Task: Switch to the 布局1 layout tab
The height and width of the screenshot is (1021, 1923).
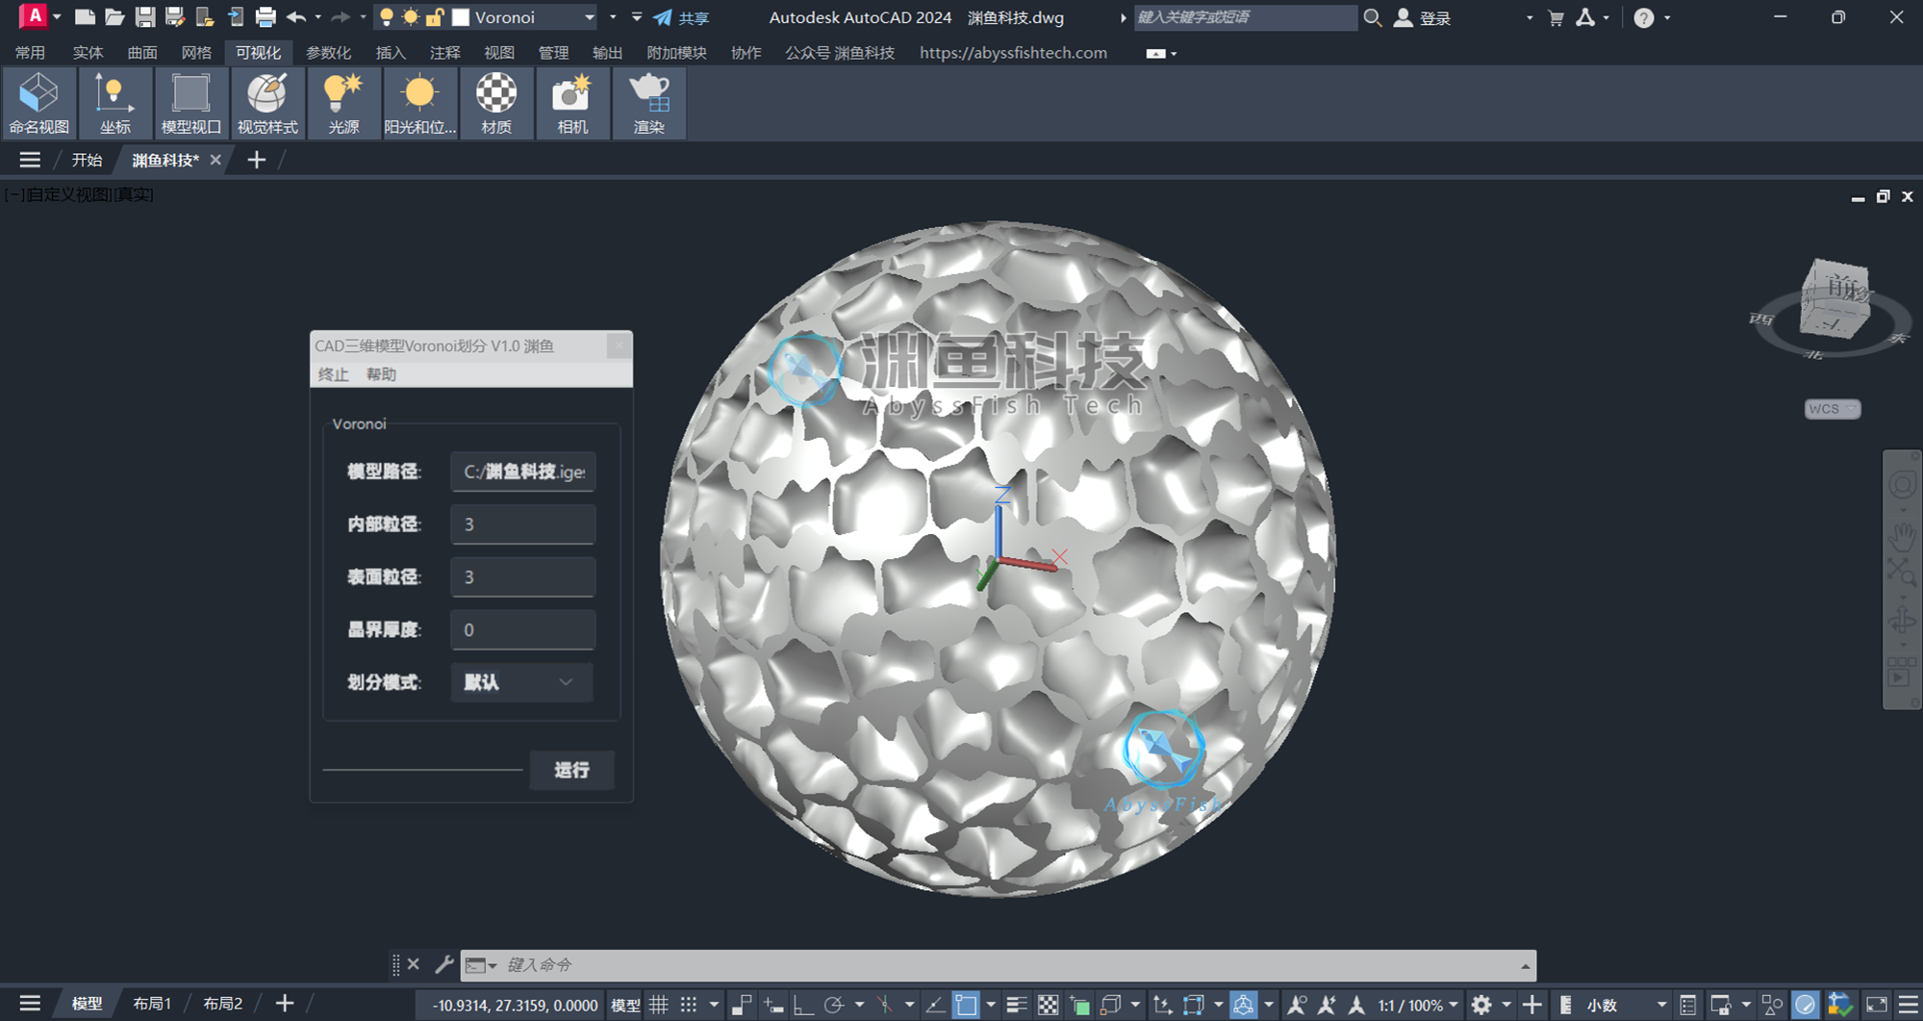Action: (x=152, y=1004)
